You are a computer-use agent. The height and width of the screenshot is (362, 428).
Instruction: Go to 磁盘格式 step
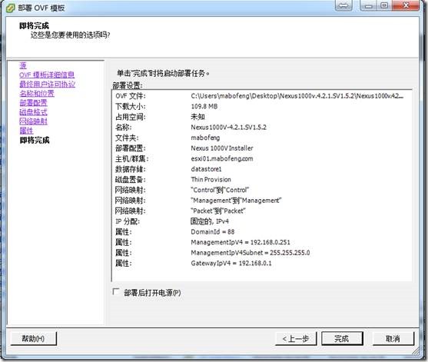[33, 112]
